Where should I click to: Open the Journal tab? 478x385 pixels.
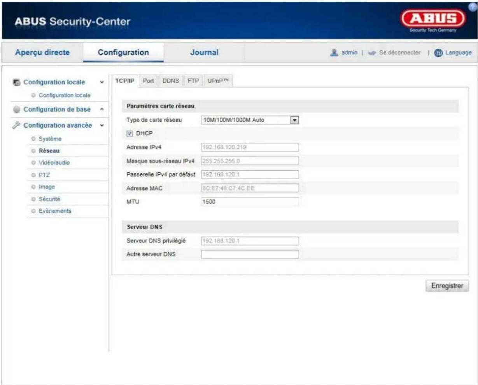point(204,52)
